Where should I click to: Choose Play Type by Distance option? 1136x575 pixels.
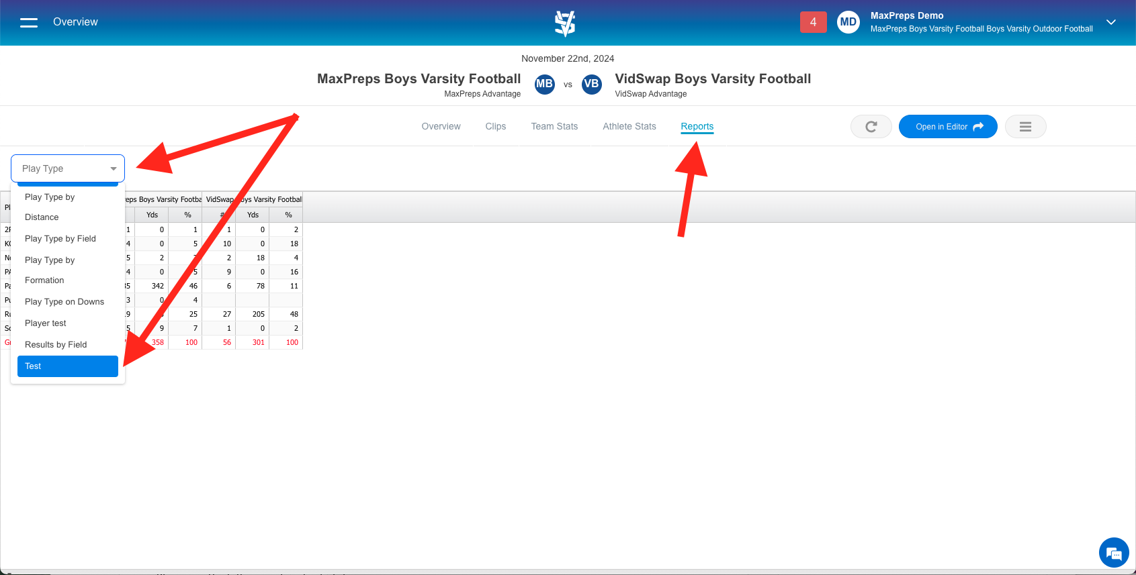point(68,207)
